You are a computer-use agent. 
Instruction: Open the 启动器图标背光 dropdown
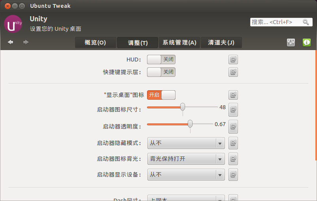point(186,159)
